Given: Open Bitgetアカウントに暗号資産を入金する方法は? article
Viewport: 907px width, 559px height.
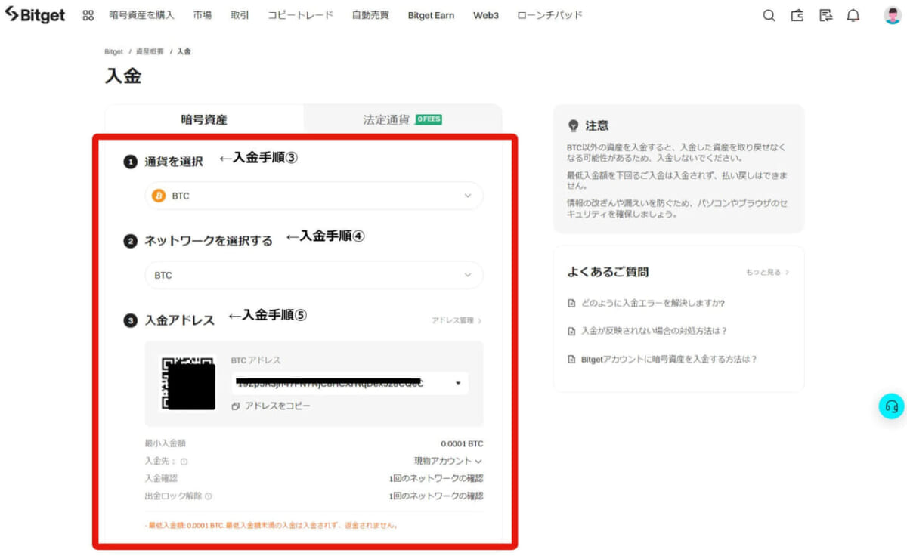Looking at the screenshot, I should [669, 360].
